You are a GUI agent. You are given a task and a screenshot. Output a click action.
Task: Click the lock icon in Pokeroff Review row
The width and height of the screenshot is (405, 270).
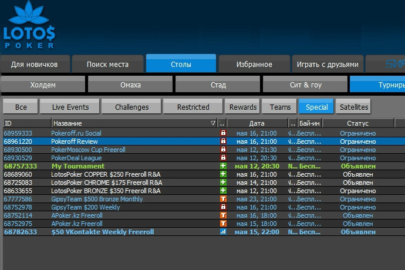(x=223, y=141)
